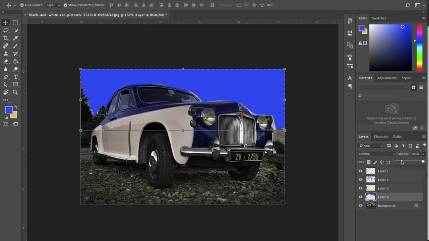Select the Path Selection tool
429x241 pixels.
tap(6, 85)
